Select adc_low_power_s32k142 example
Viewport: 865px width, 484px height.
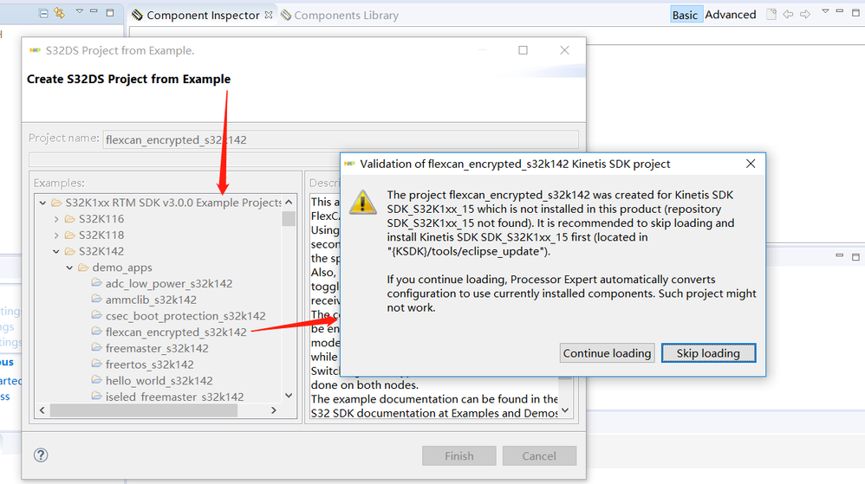point(169,283)
